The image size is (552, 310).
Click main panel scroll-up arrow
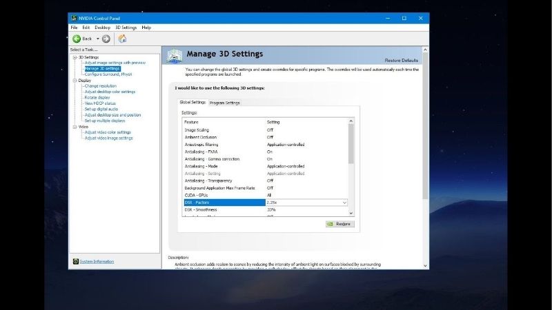click(425, 50)
